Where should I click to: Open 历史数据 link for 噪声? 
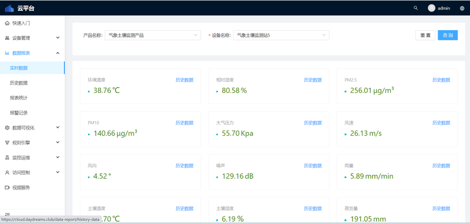click(x=313, y=166)
